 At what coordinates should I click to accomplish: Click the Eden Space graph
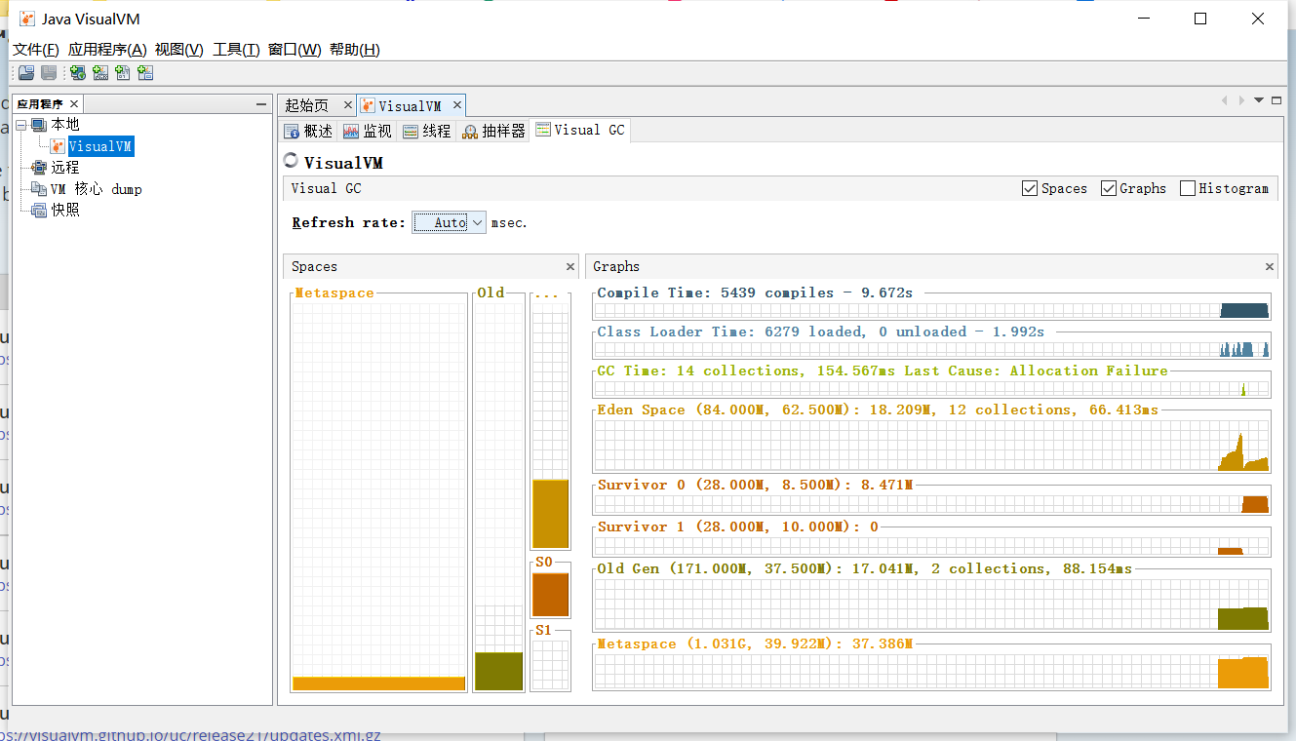[931, 446]
